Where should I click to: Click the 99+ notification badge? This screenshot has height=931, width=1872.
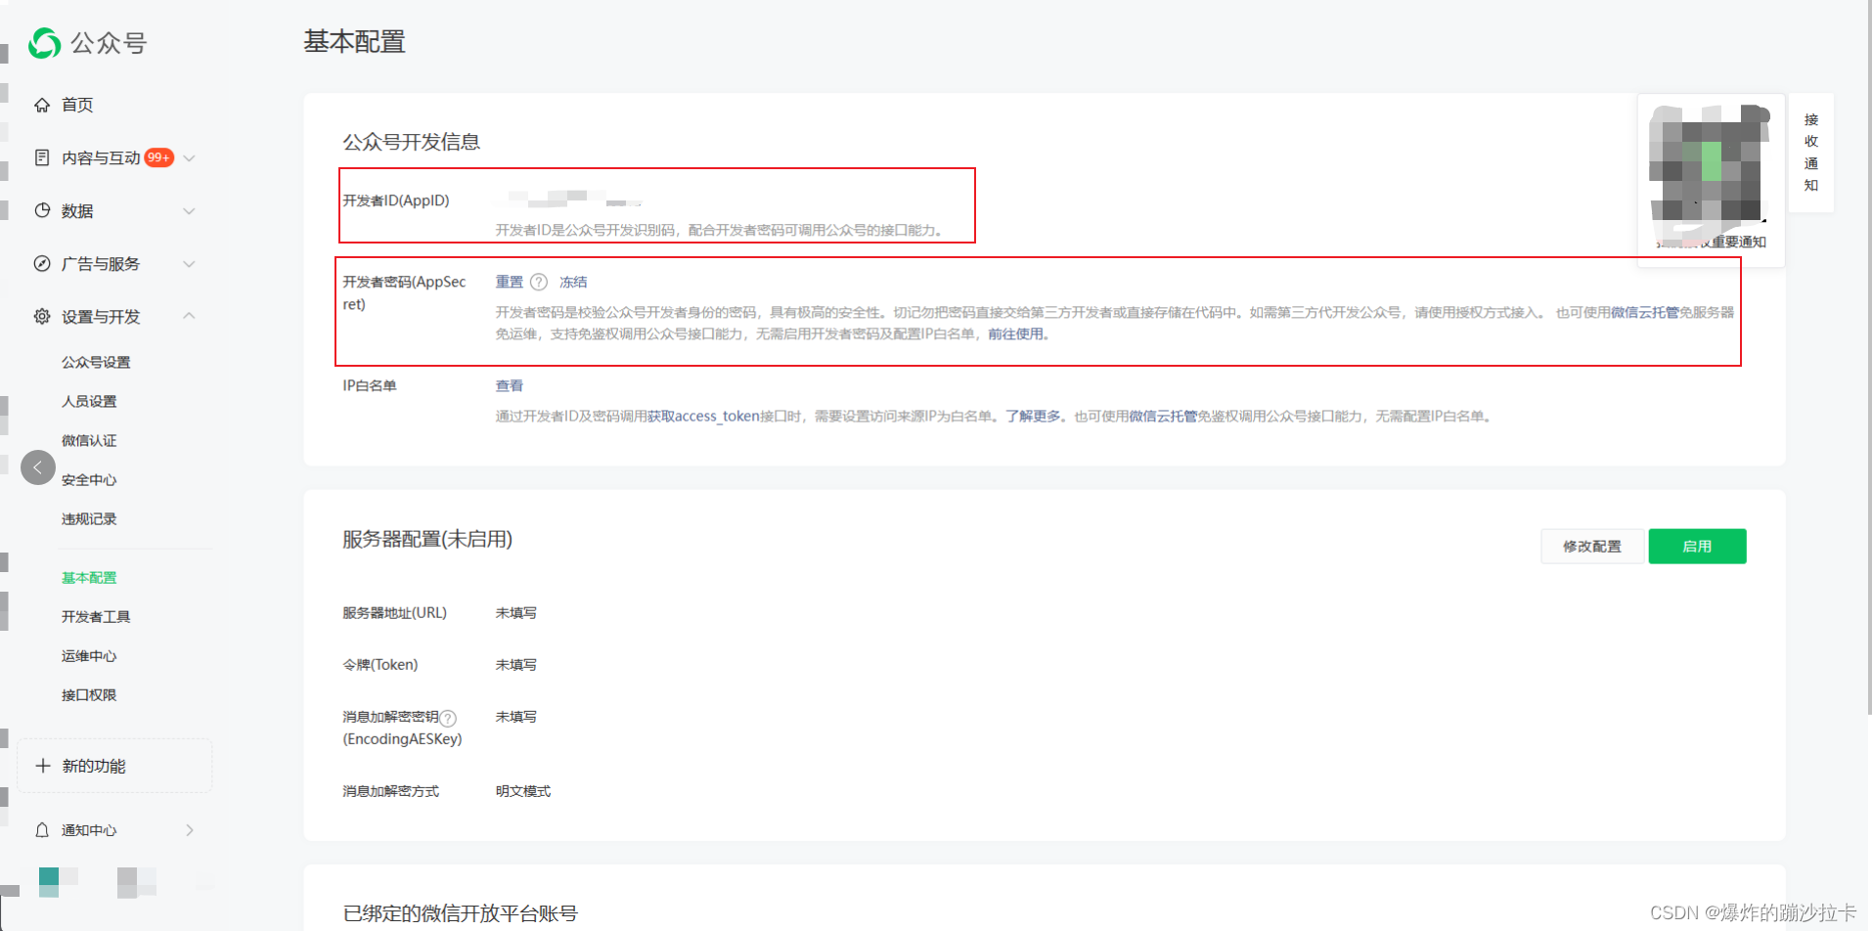(x=158, y=157)
